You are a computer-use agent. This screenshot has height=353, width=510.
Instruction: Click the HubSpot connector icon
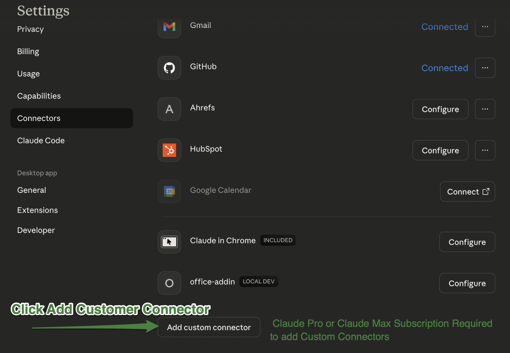[169, 150]
